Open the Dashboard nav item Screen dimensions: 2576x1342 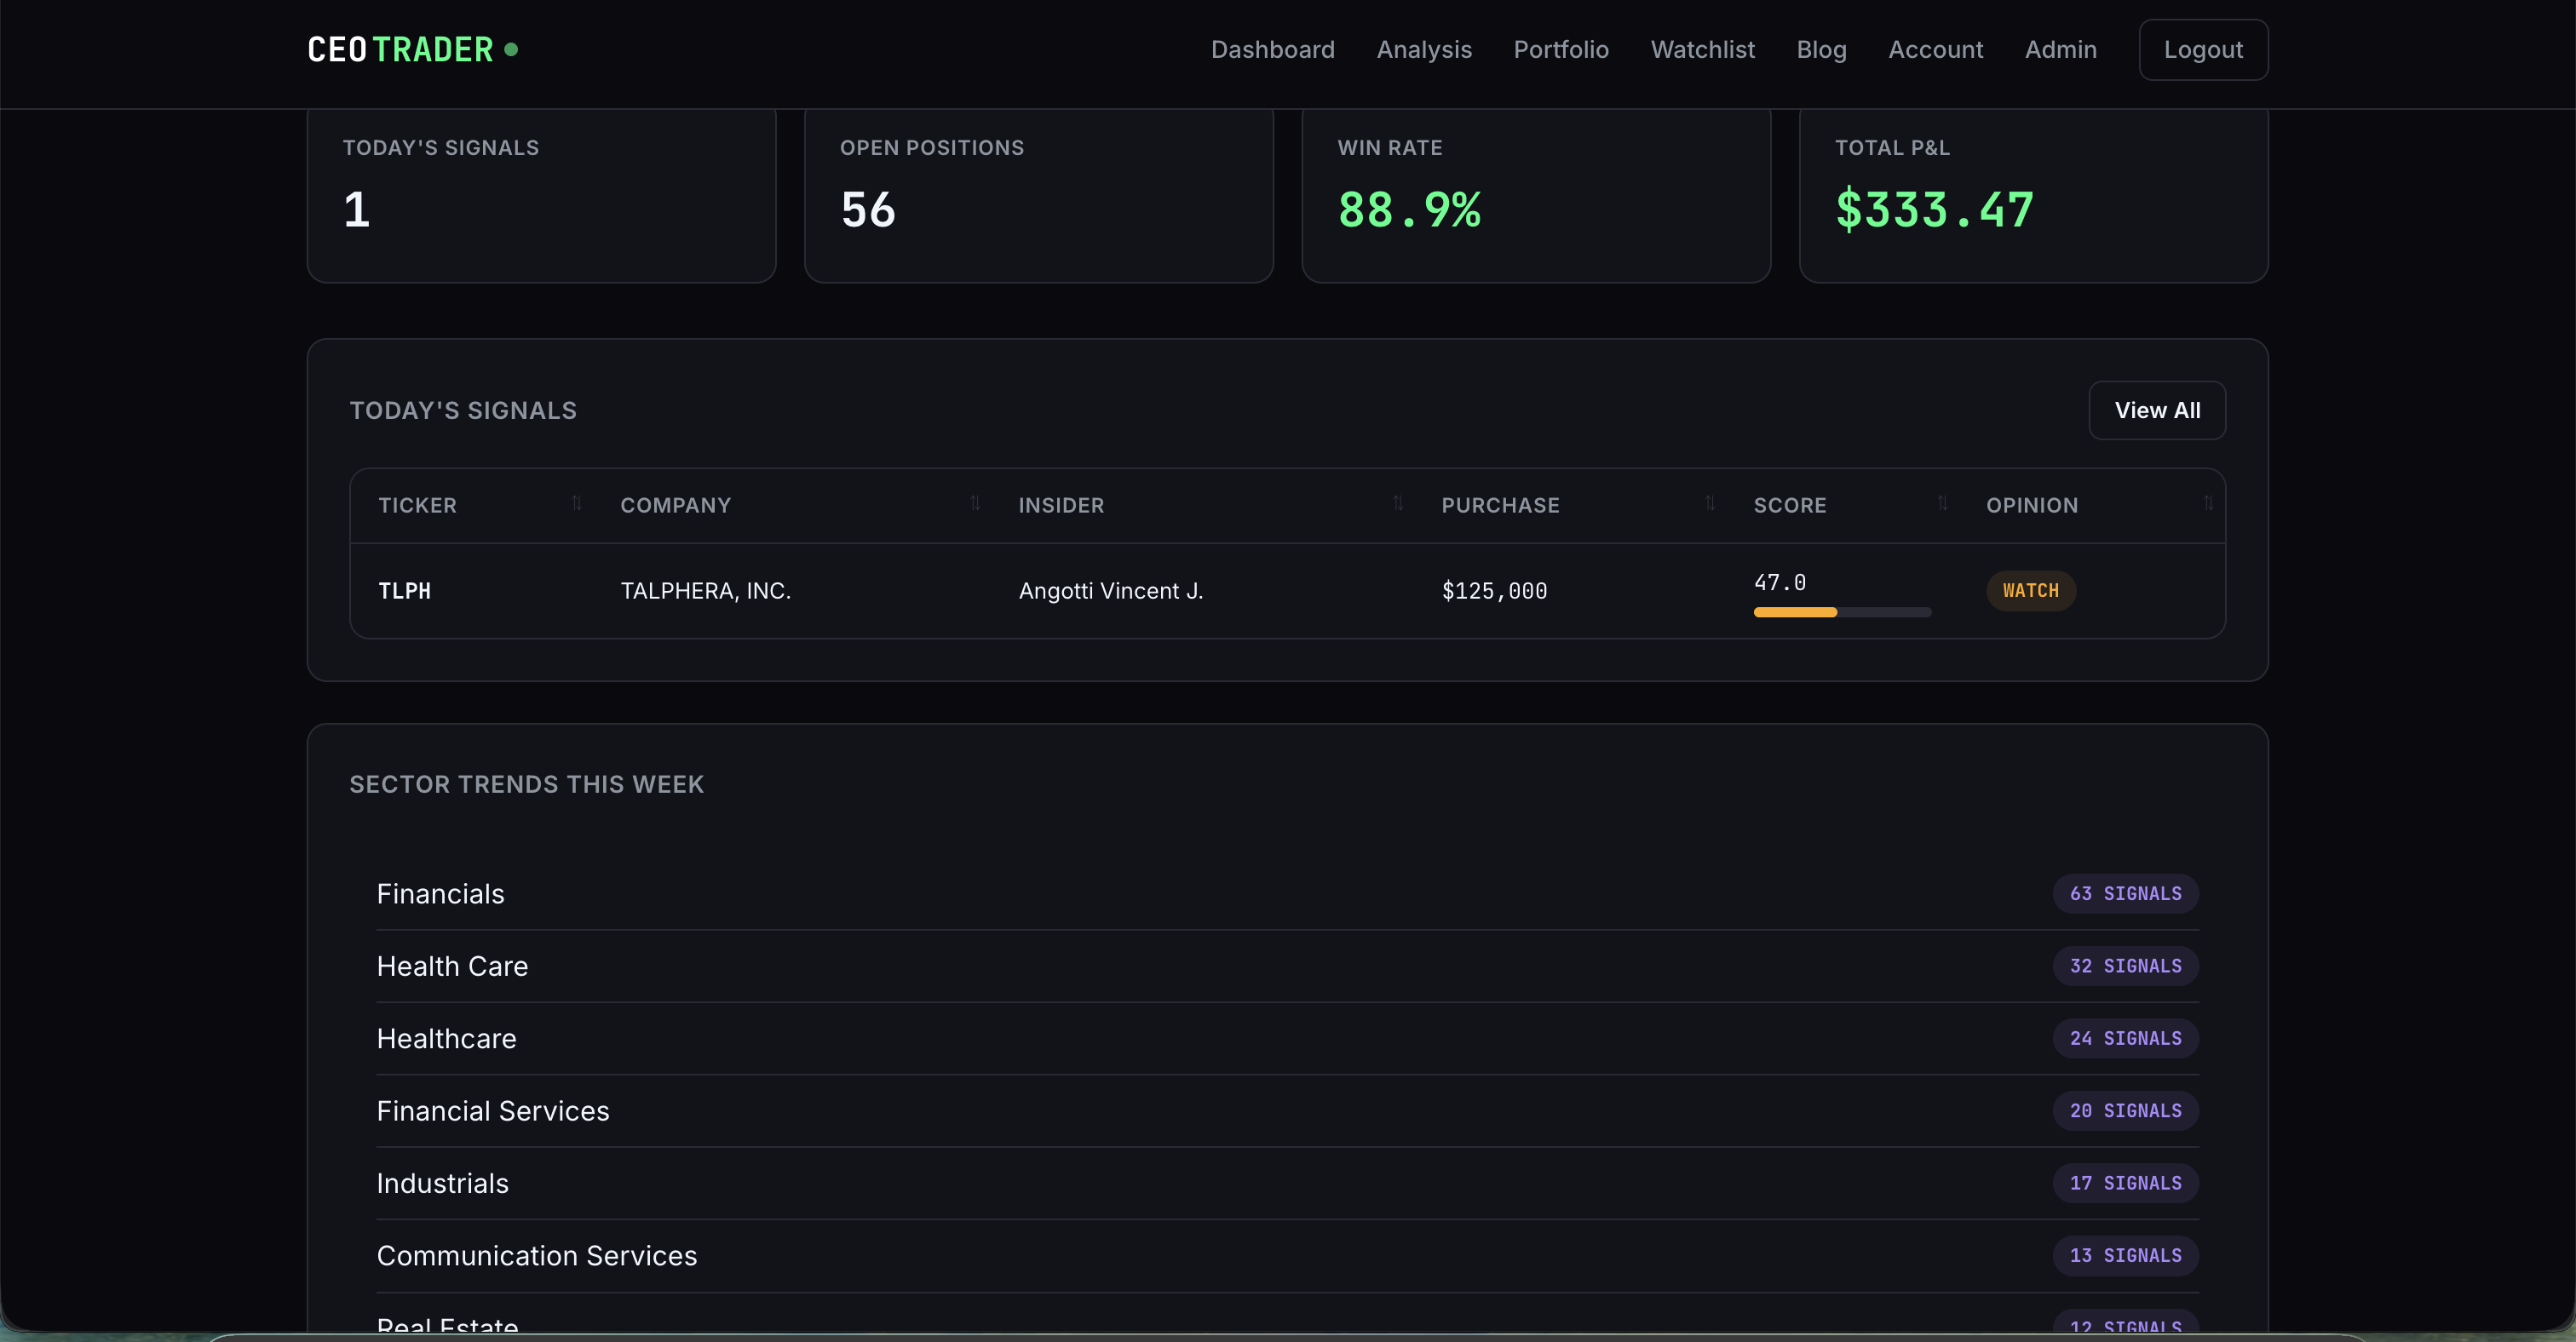1272,49
